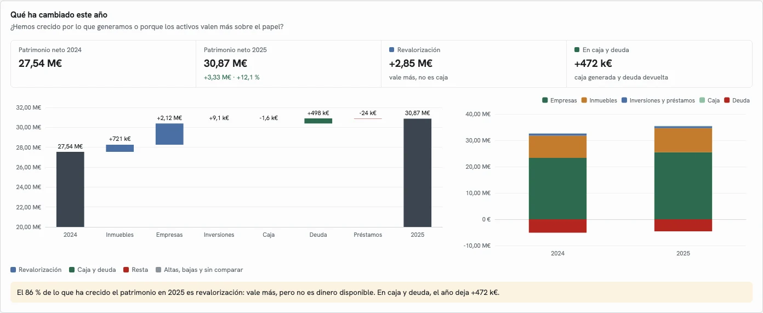Click the dark 2024 waterfall bar
Screen dimensions: 763x313
pyautogui.click(x=70, y=189)
